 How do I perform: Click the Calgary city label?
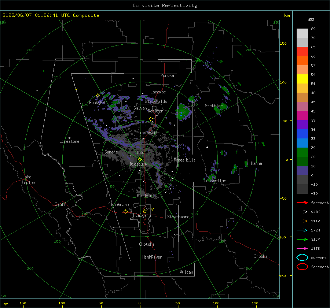click(143, 215)
